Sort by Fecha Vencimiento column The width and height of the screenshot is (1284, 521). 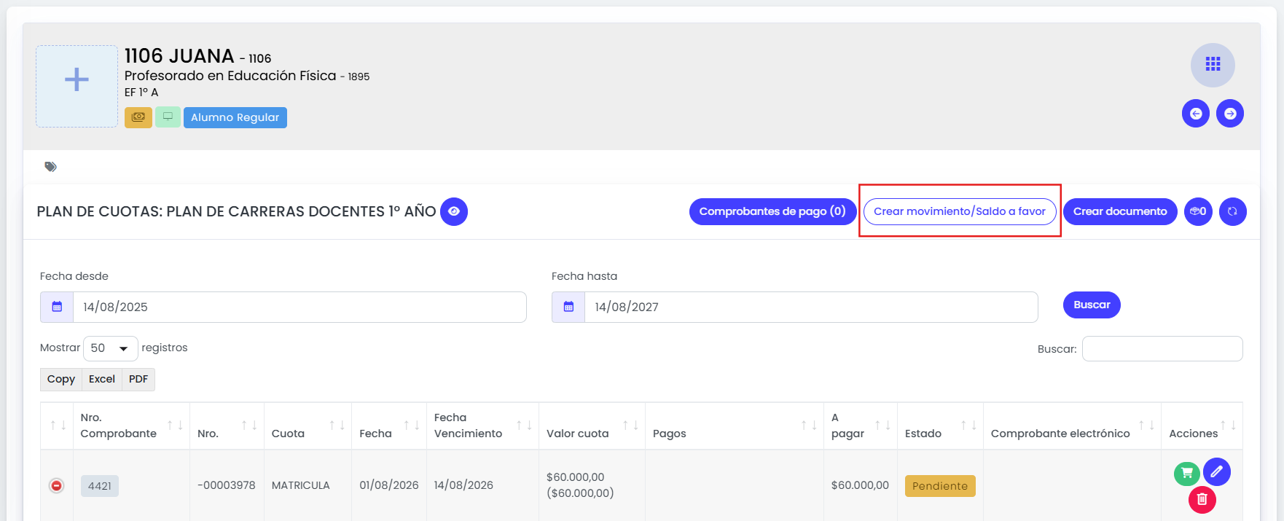[482, 426]
